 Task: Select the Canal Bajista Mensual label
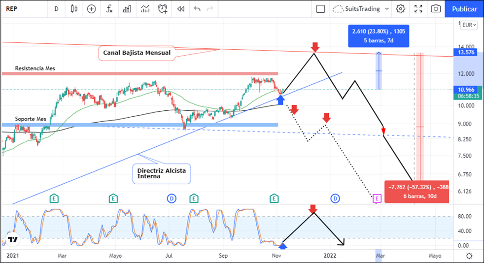point(137,53)
